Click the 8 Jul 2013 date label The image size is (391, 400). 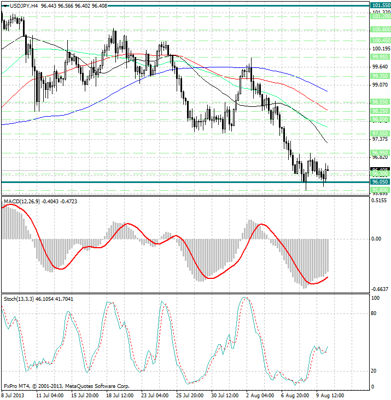coord(13,396)
